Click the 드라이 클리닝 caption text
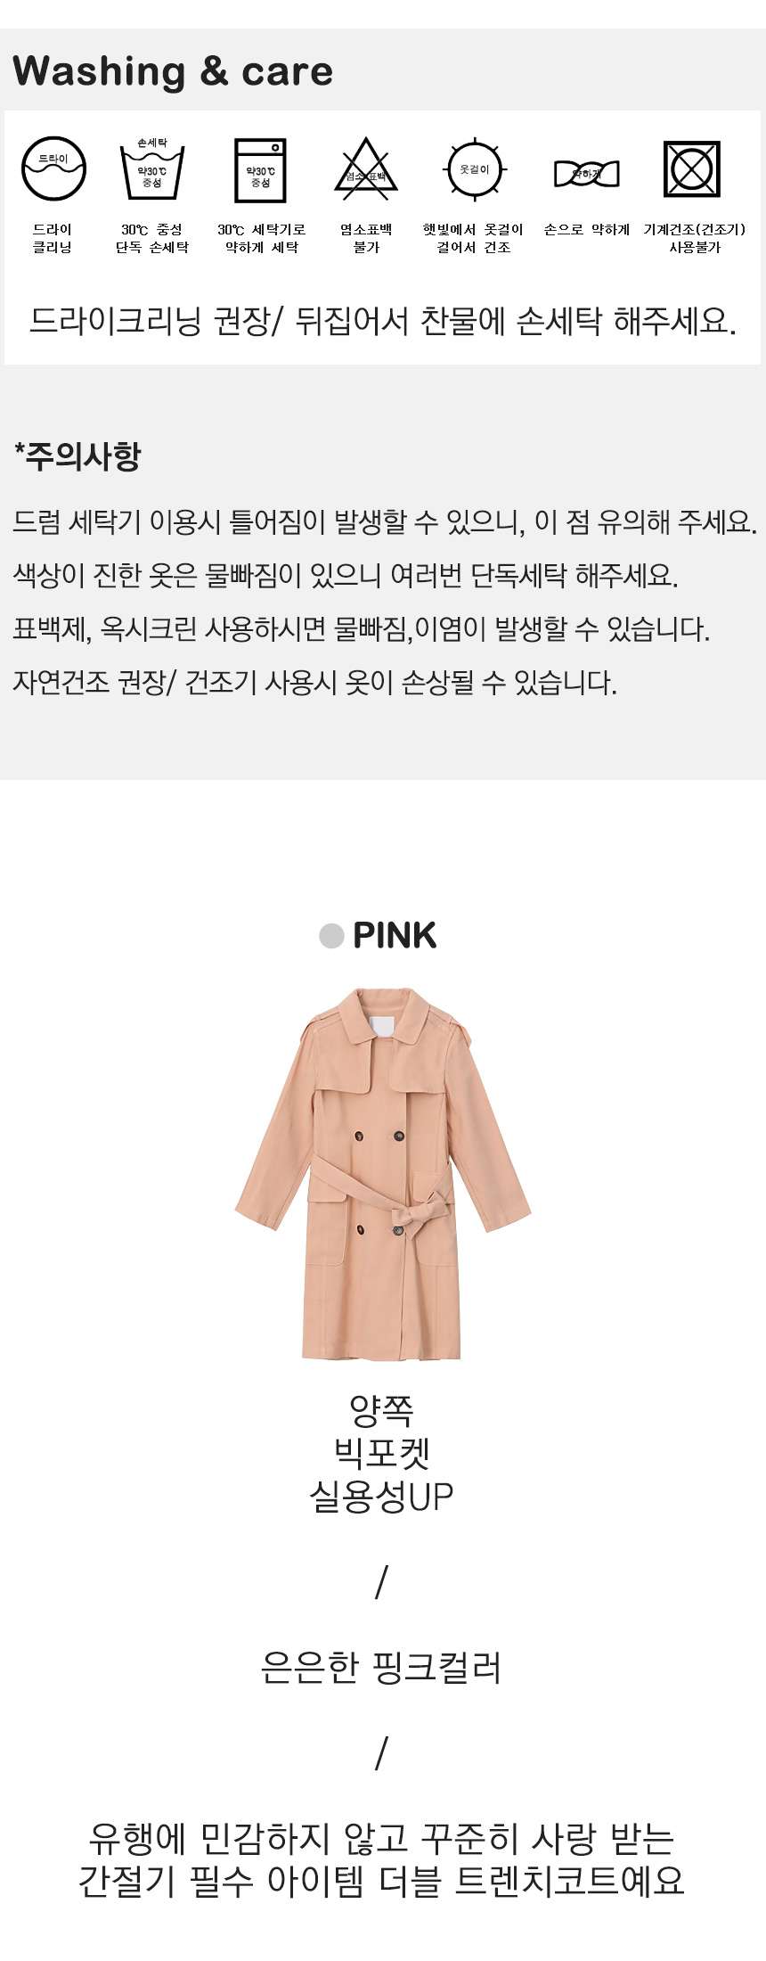This screenshot has height=1961, width=766. point(53,238)
